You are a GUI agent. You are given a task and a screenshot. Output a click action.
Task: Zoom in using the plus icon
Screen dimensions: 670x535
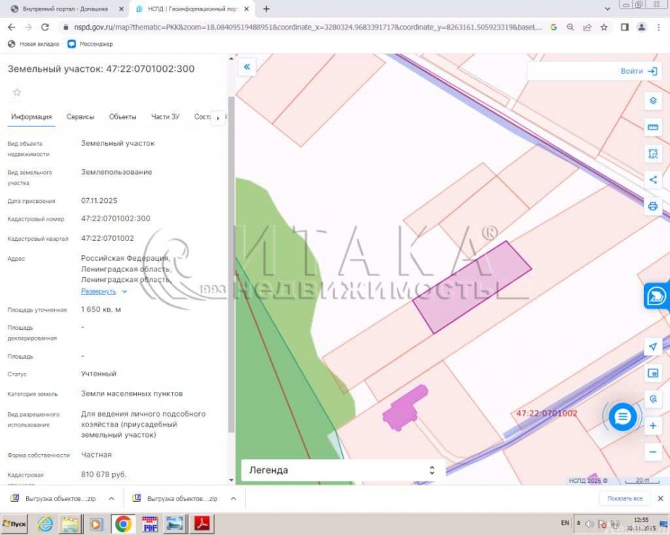(x=652, y=425)
